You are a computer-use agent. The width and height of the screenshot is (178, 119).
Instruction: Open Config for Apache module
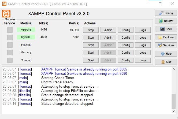(126, 30)
